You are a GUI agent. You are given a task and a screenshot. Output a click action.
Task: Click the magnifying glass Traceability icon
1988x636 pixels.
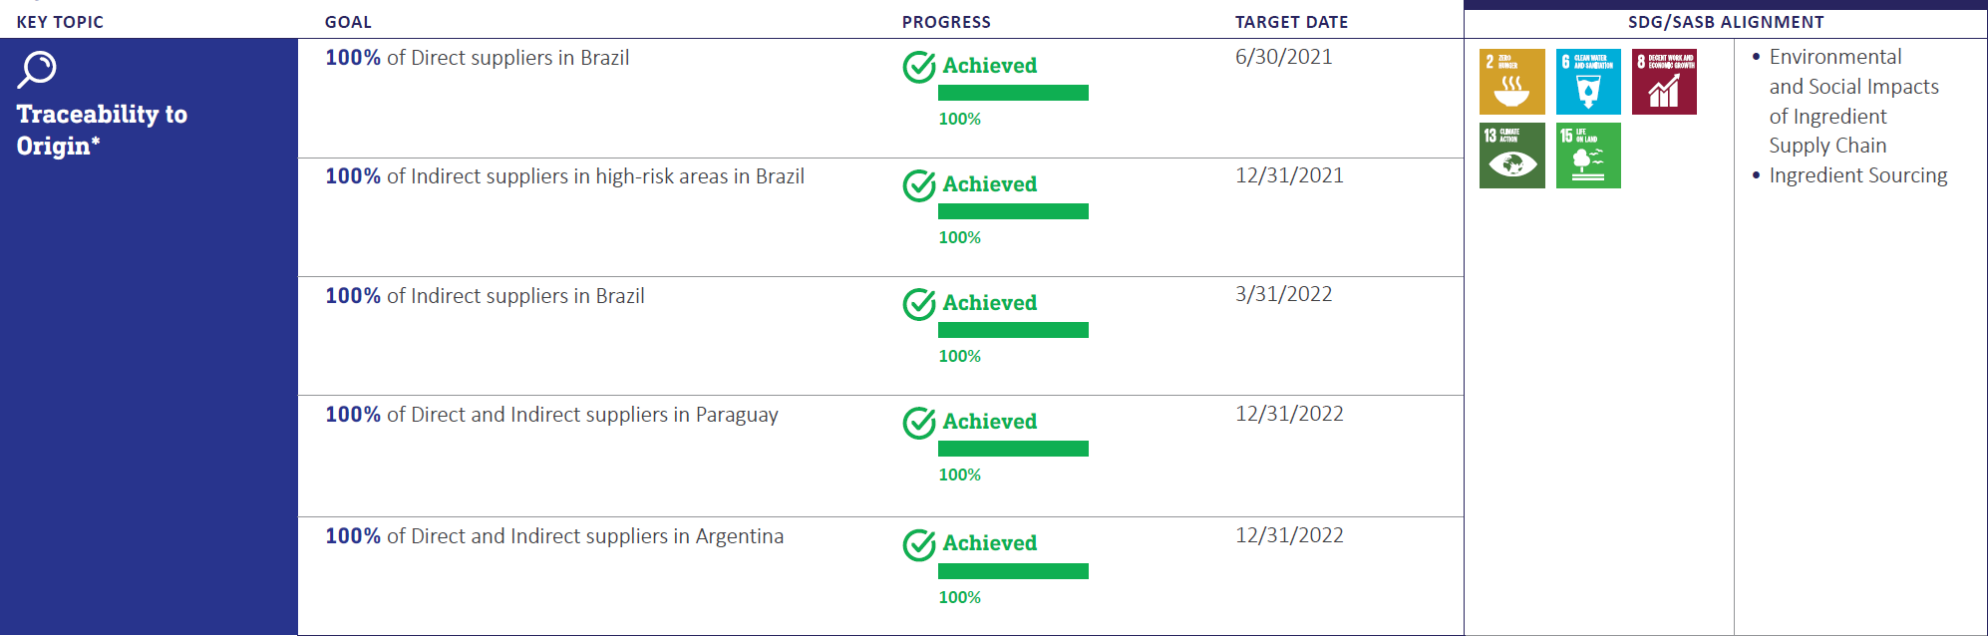click(37, 70)
